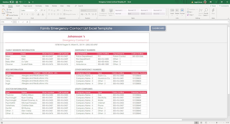Open the File menu
This screenshot has width=230, height=124.
3,6
